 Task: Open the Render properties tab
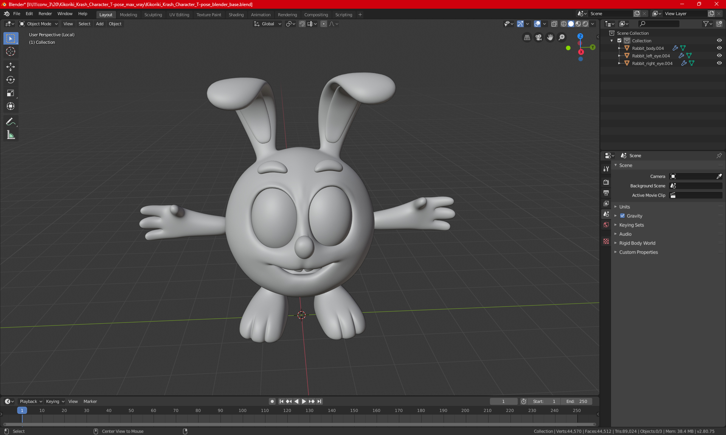(606, 182)
